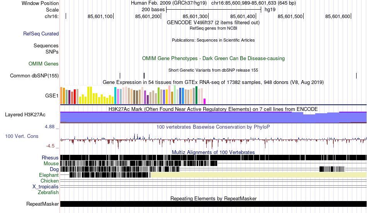
Task: Click the Layered H3K27Ac track label
Action: pyautogui.click(x=25, y=114)
